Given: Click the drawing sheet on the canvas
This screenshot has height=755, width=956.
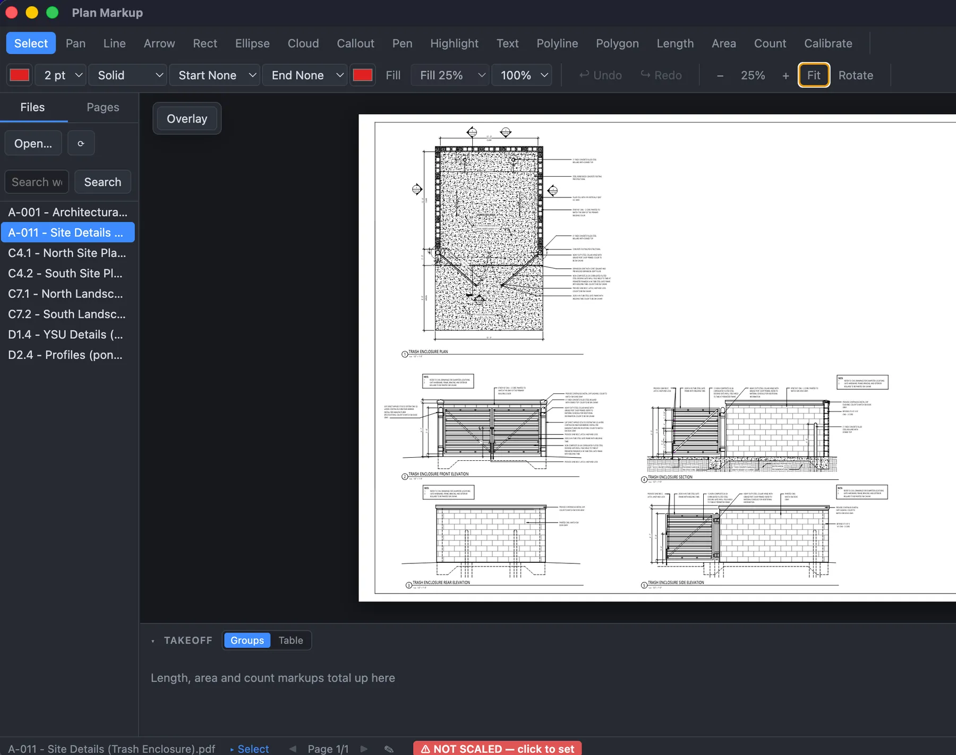Looking at the screenshot, I should point(657,358).
